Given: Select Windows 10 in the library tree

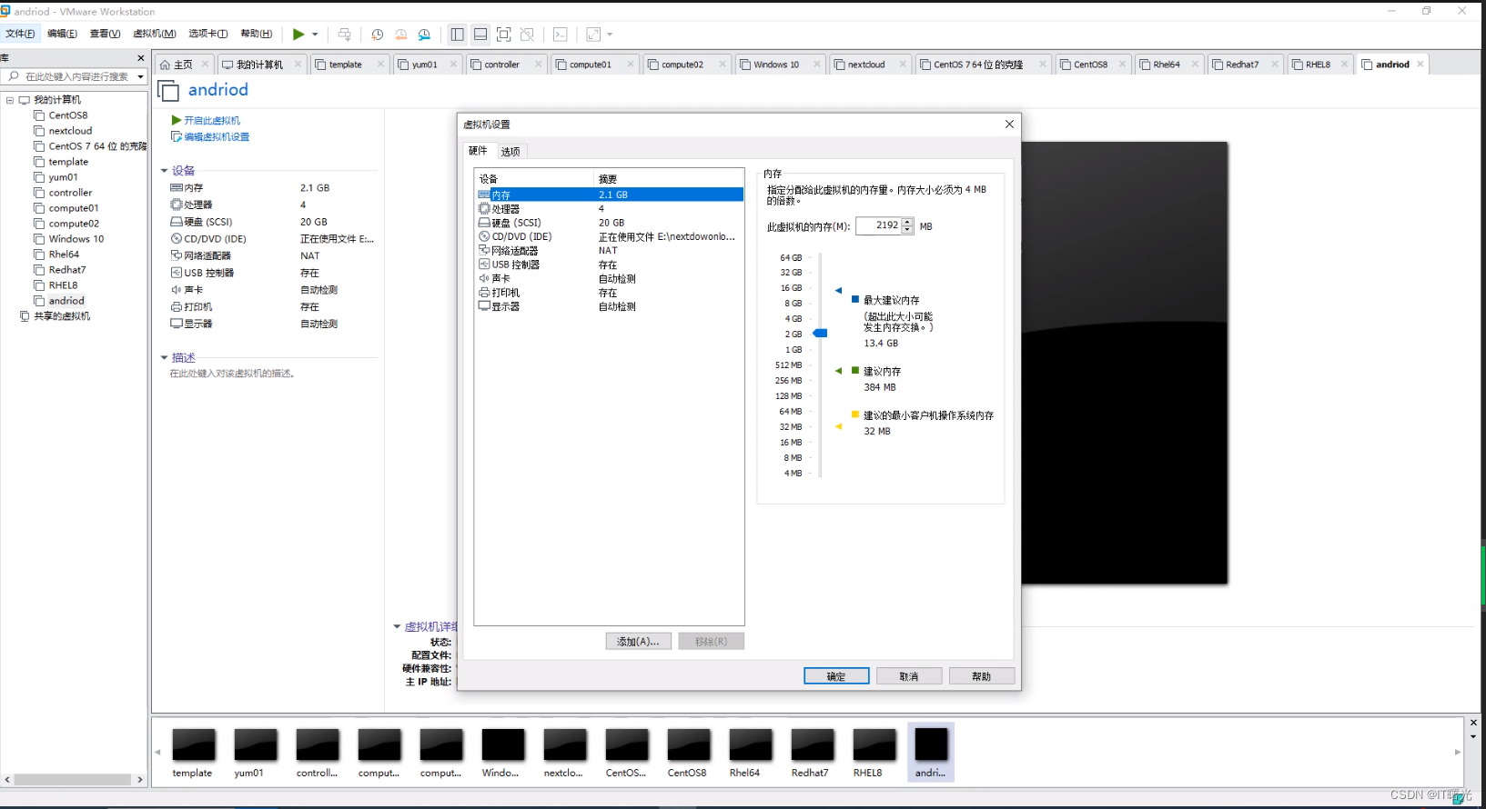Looking at the screenshot, I should click(76, 239).
